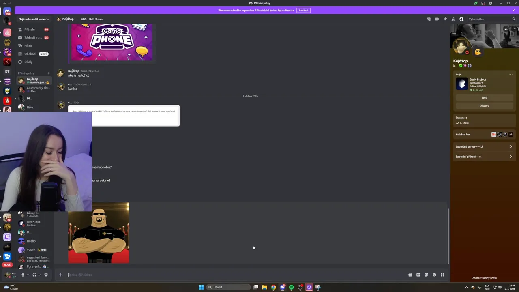Open microphone input options arrow
Viewport: 519px width, 292px height.
(28, 275)
